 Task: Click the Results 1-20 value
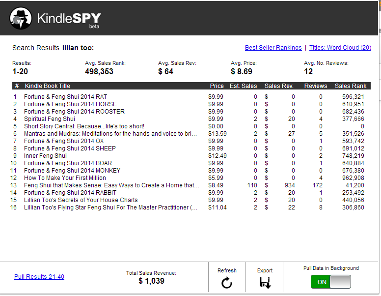(20, 72)
